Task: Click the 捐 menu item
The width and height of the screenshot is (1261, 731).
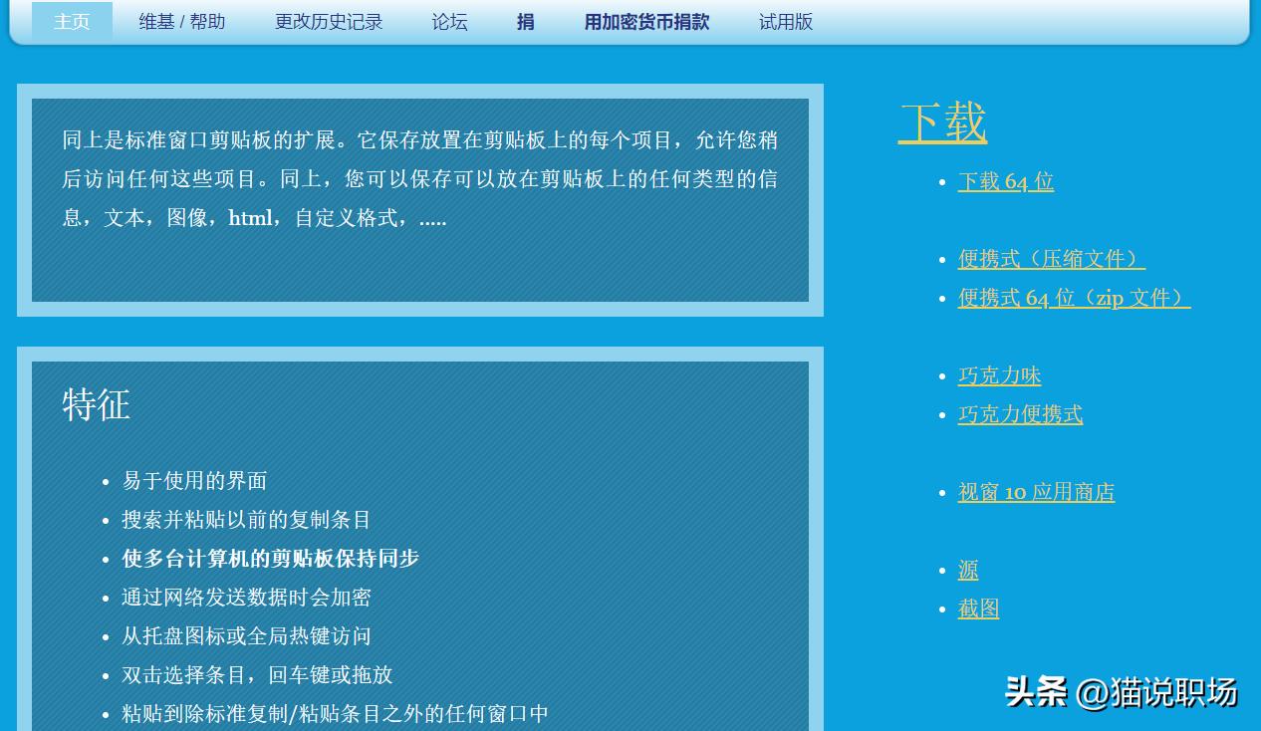Action: tap(526, 21)
